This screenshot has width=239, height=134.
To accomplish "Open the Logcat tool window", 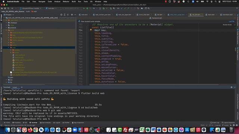I will click(x=57, y=122).
